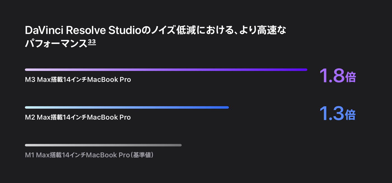Screen dimensions: 392x183
Task: Click the word パフォーマンス in the heading
Action: [x=56, y=43]
